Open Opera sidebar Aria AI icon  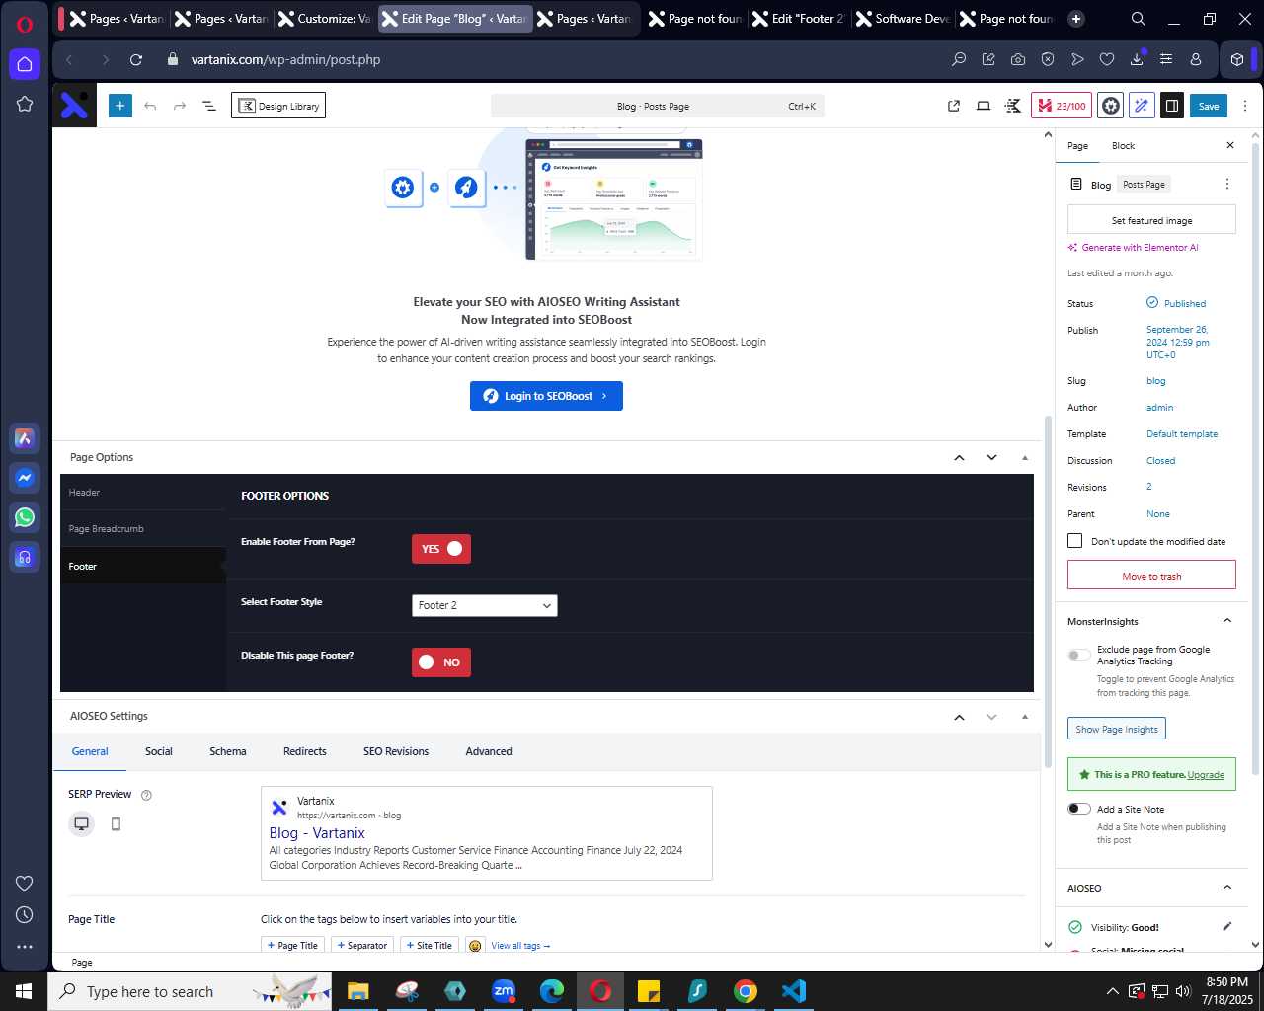(25, 438)
